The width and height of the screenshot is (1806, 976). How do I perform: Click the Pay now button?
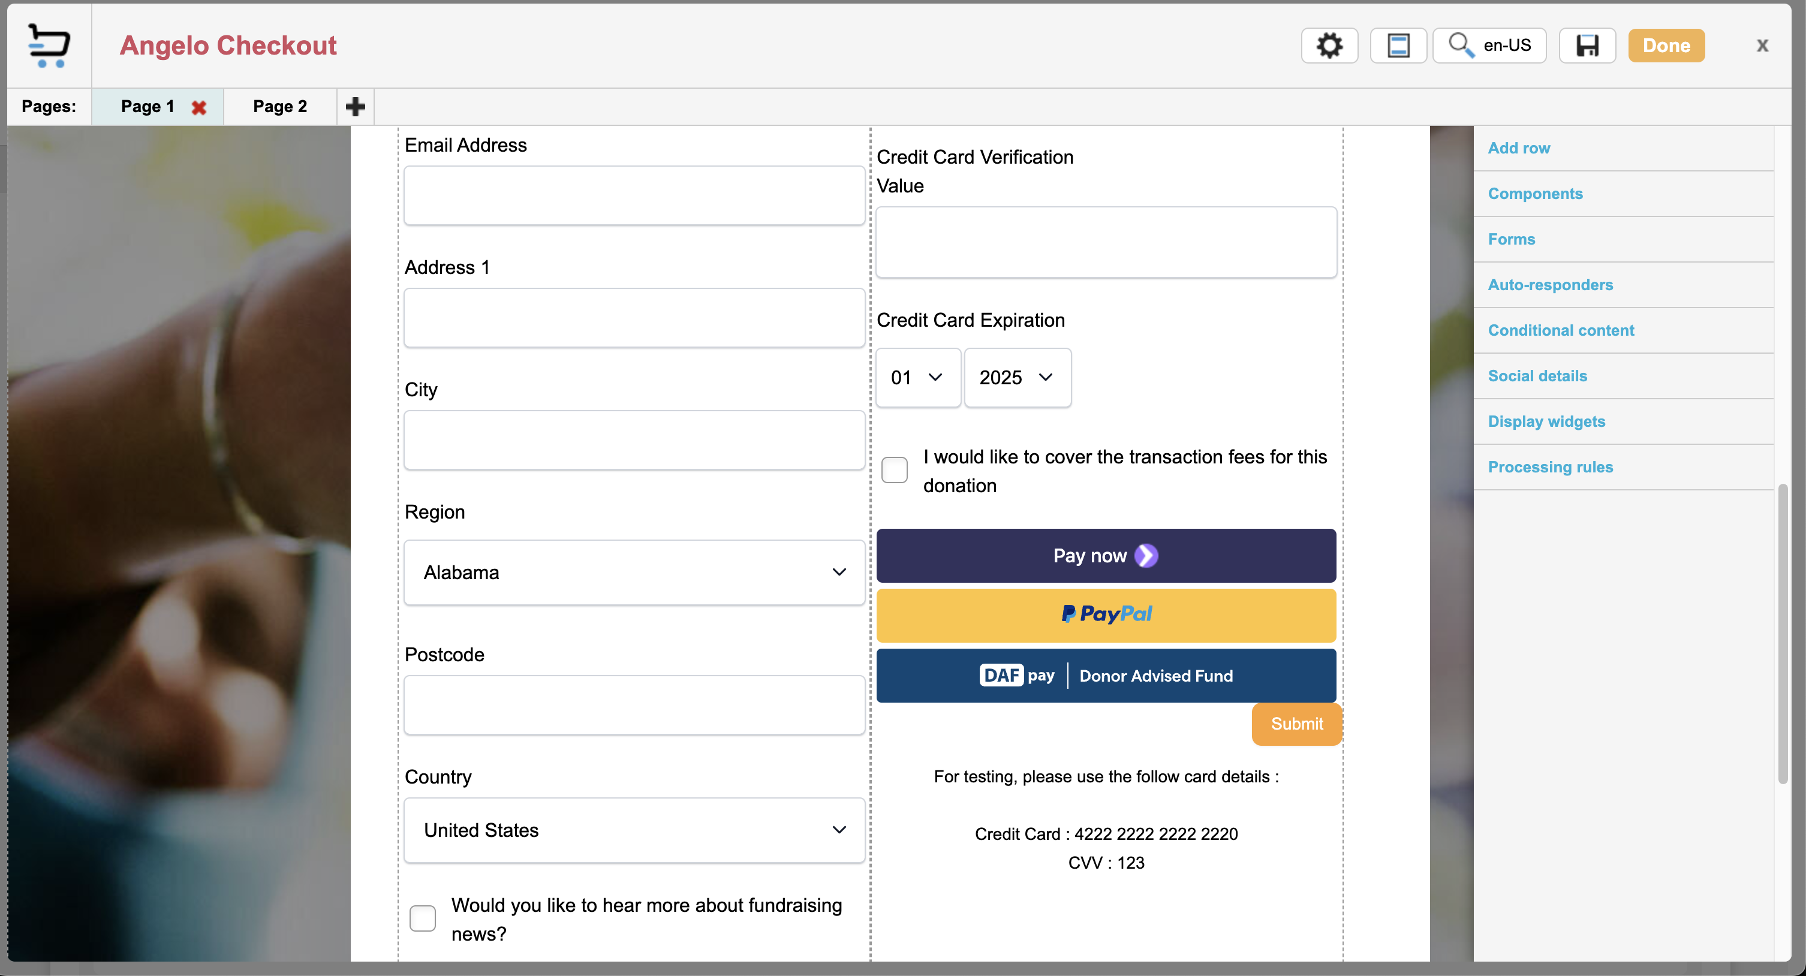pos(1106,556)
